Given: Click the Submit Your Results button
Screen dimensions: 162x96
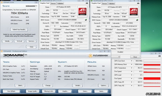Looking at the screenshot, I should (x=19, y=29).
